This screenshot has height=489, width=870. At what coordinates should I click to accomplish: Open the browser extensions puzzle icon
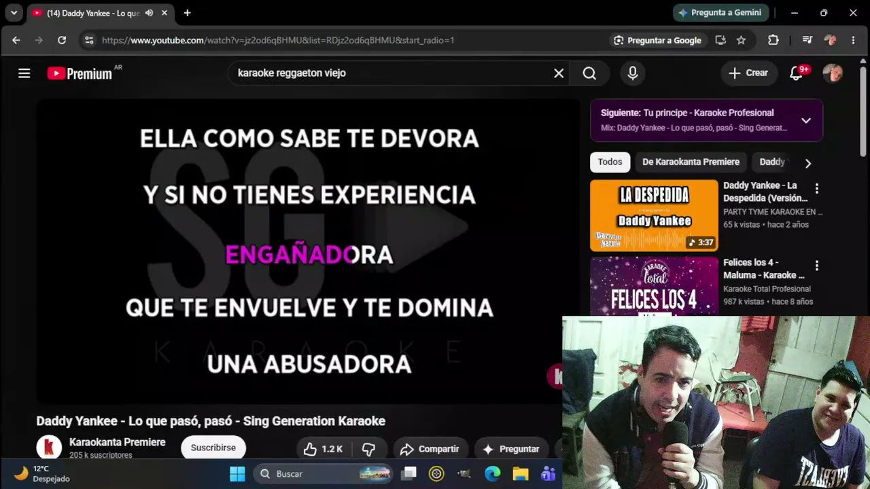point(773,40)
